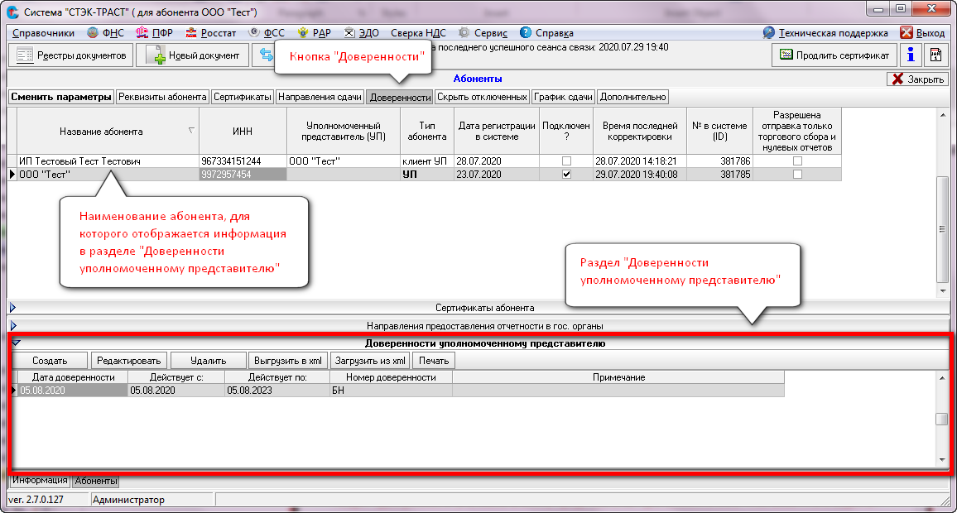Click the document icon button beside info
Viewport: 957px width, 513px height.
[935, 55]
